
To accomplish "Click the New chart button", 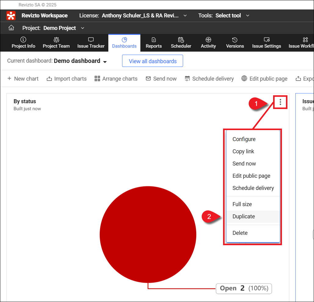I will [23, 79].
